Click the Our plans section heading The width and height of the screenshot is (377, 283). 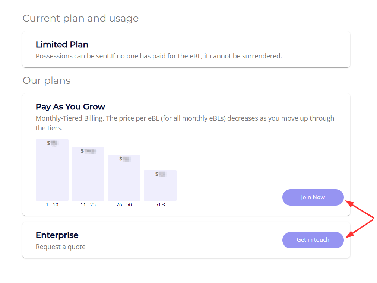pyautogui.click(x=47, y=80)
